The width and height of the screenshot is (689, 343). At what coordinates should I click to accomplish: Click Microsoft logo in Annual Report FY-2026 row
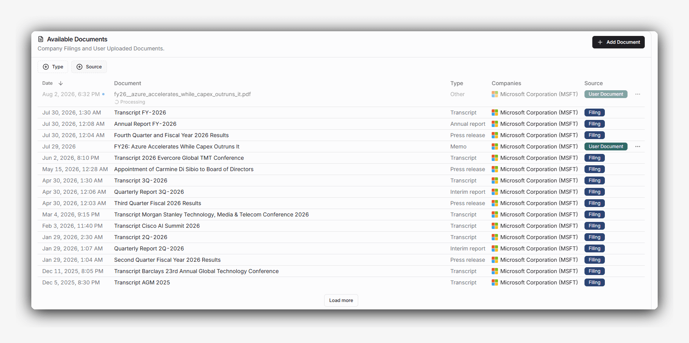[x=495, y=124]
